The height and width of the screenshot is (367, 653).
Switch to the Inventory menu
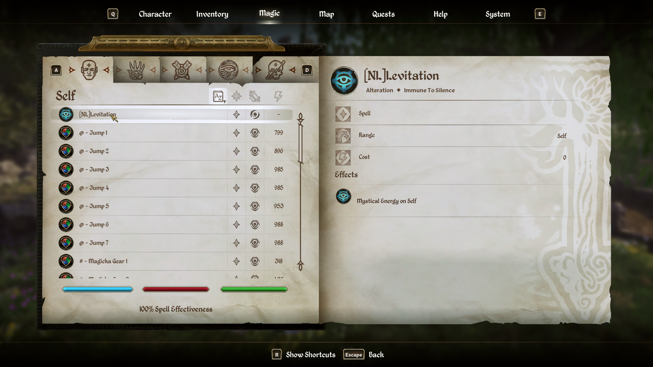click(x=212, y=14)
